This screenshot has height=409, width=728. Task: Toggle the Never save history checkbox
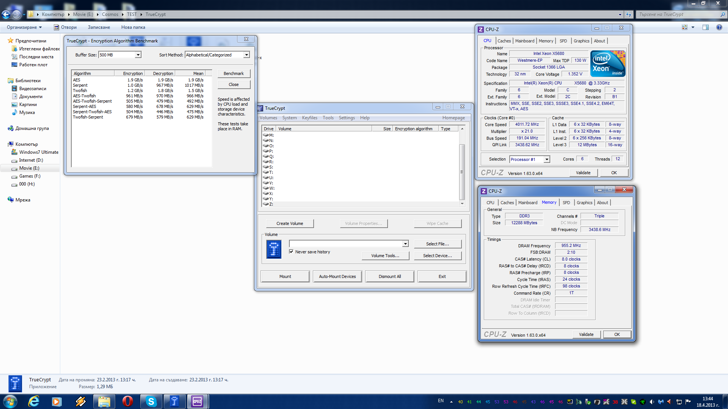point(291,251)
